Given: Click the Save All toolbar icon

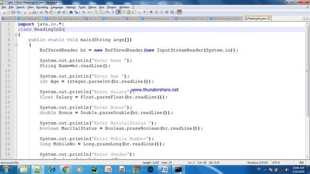Looking at the screenshot, I should (x=18, y=12).
